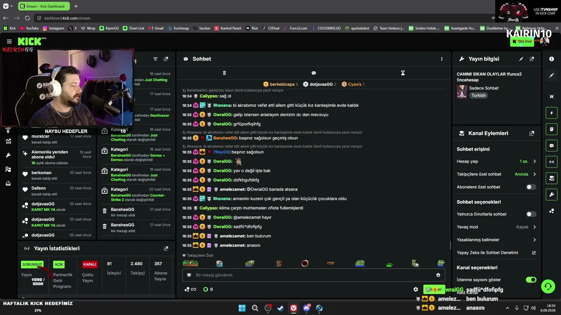Pop out the Sohbet activity feed panel
The width and height of the screenshot is (561, 315).
click(x=166, y=59)
